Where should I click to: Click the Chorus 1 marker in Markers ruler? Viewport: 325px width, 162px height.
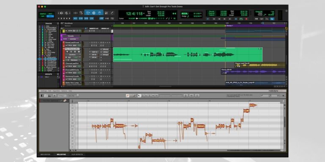pos(230,26)
